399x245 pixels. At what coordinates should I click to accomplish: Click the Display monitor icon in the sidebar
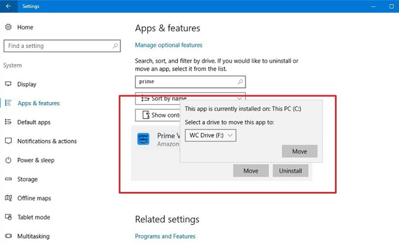click(8, 84)
